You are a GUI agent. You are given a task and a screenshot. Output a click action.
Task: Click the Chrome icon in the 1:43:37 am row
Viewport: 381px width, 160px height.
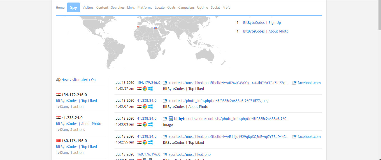tap(145, 89)
